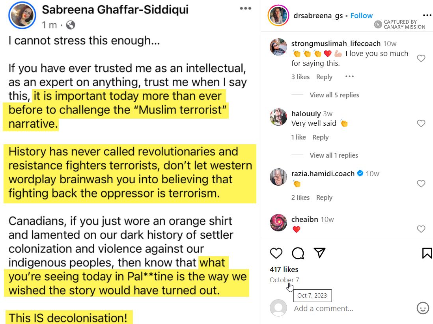
Task: Save the post with the bookmark icon
Action: tap(427, 253)
